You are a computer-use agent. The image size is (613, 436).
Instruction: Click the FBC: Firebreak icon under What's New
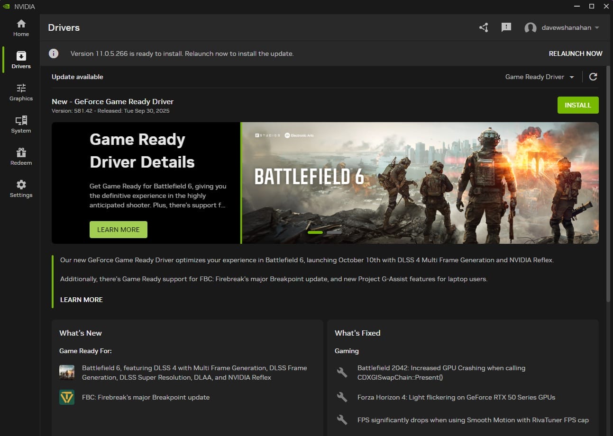[66, 397]
